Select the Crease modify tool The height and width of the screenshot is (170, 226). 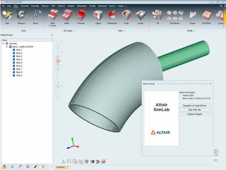tap(192, 17)
